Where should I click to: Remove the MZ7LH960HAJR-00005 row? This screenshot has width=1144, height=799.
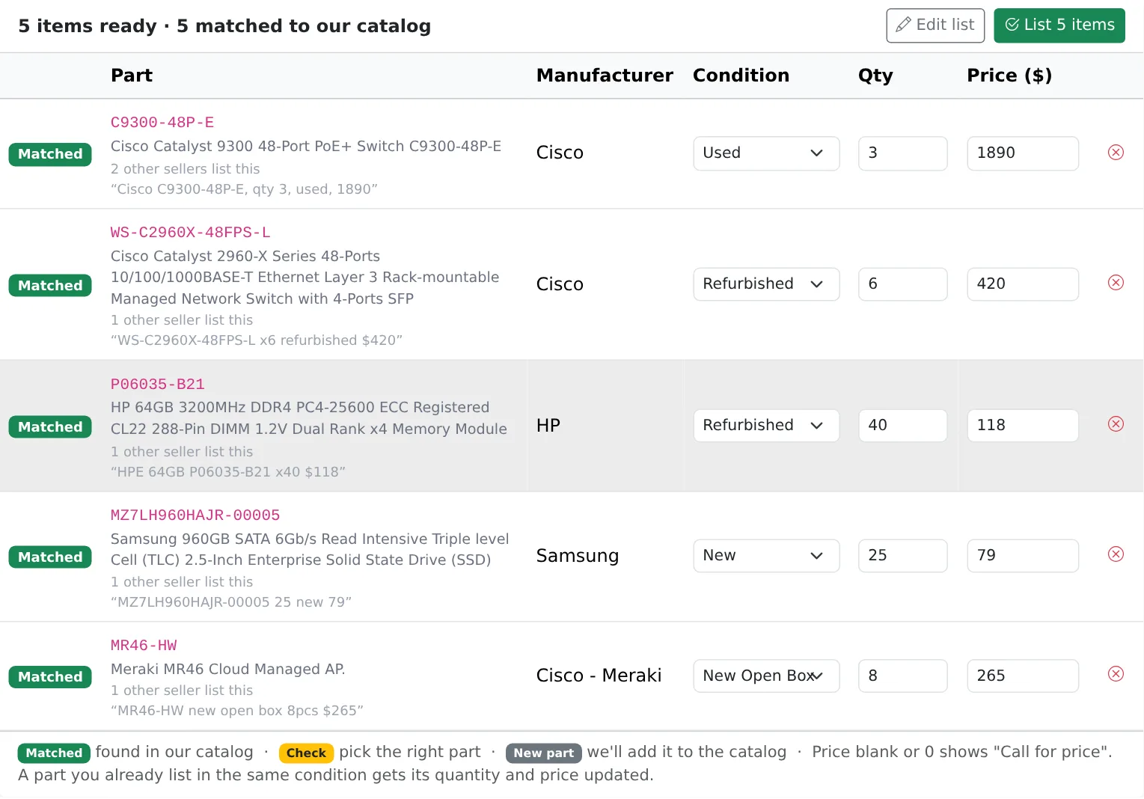pos(1116,554)
